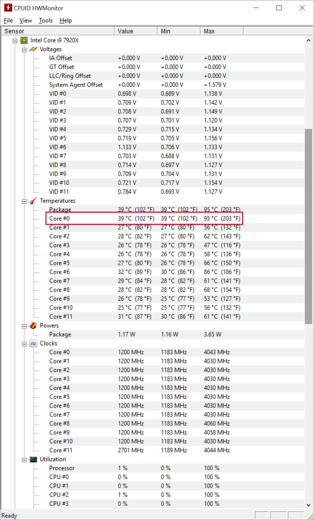
Task: Select the GT Offset voltage row
Action: pyautogui.click(x=176, y=67)
